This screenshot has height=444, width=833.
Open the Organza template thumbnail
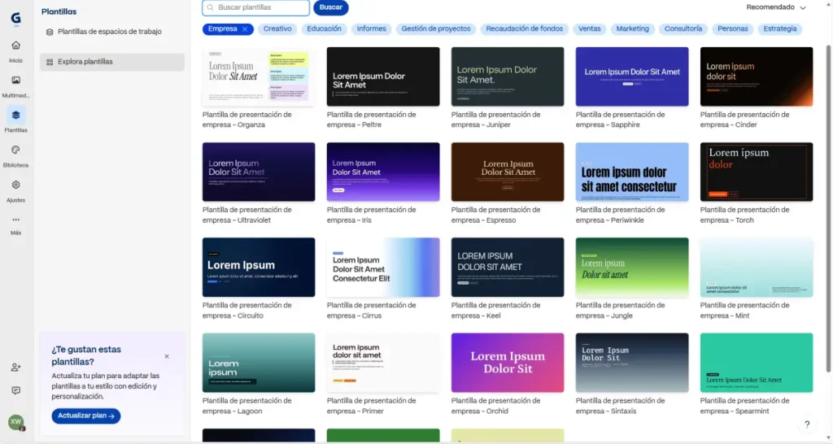pyautogui.click(x=259, y=76)
